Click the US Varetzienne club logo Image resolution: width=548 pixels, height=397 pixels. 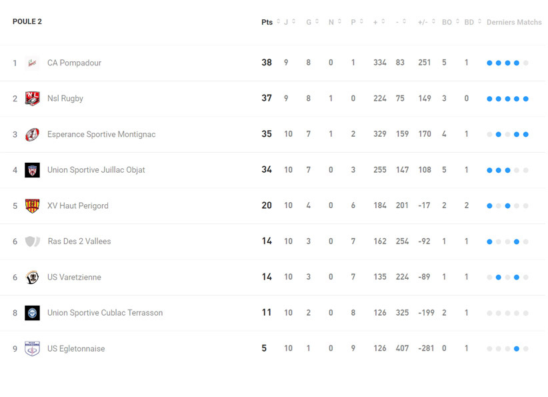(x=32, y=278)
